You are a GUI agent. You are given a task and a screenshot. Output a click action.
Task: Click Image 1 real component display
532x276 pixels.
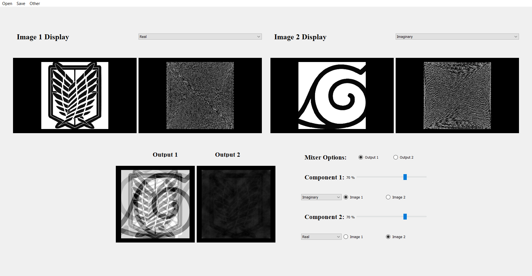(200, 96)
